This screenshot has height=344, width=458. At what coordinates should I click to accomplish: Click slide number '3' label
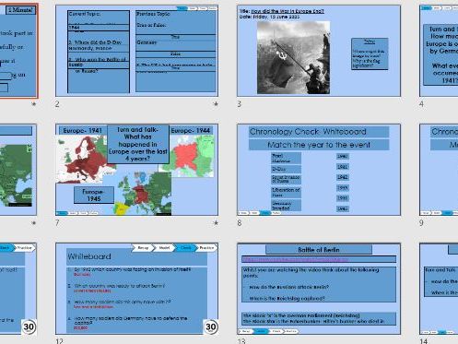point(240,104)
